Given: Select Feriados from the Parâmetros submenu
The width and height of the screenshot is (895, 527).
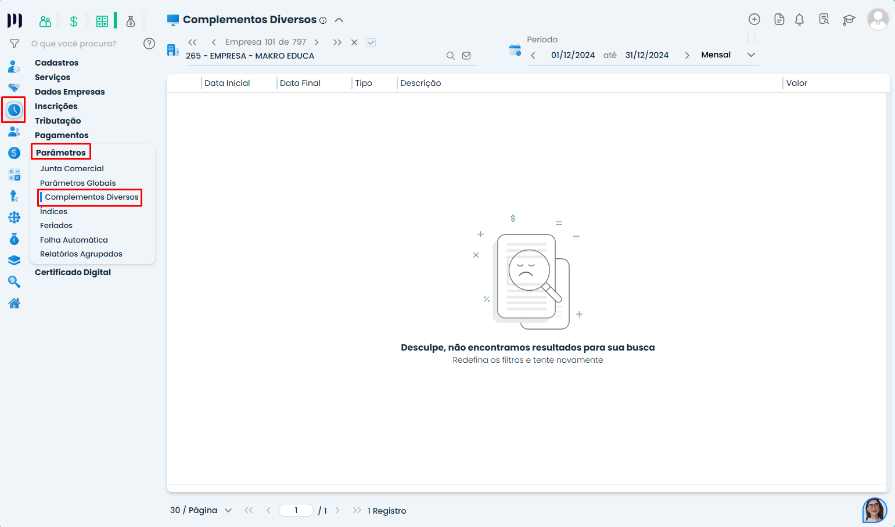Looking at the screenshot, I should pyautogui.click(x=56, y=225).
